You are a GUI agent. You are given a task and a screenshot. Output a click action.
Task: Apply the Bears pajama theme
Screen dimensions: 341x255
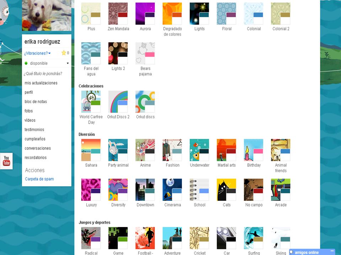click(x=145, y=53)
